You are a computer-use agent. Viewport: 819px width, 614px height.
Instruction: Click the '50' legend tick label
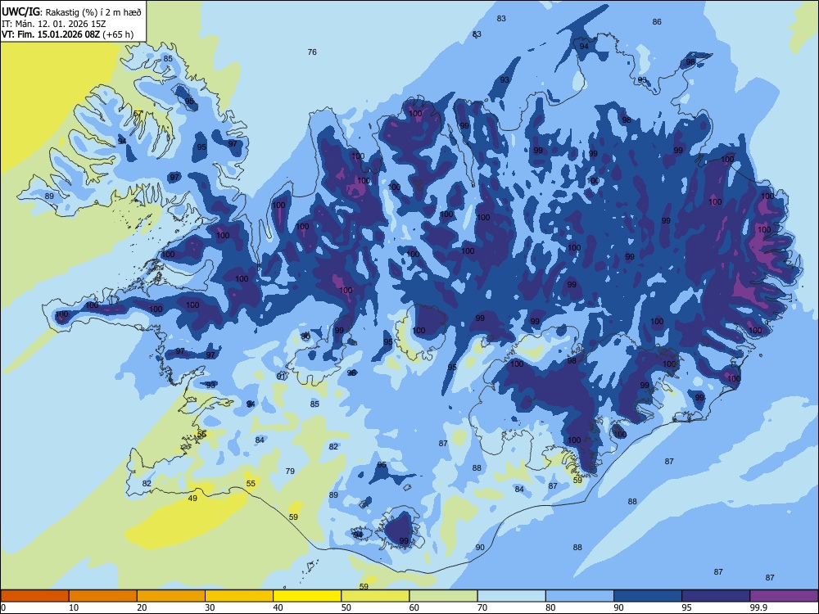(346, 607)
